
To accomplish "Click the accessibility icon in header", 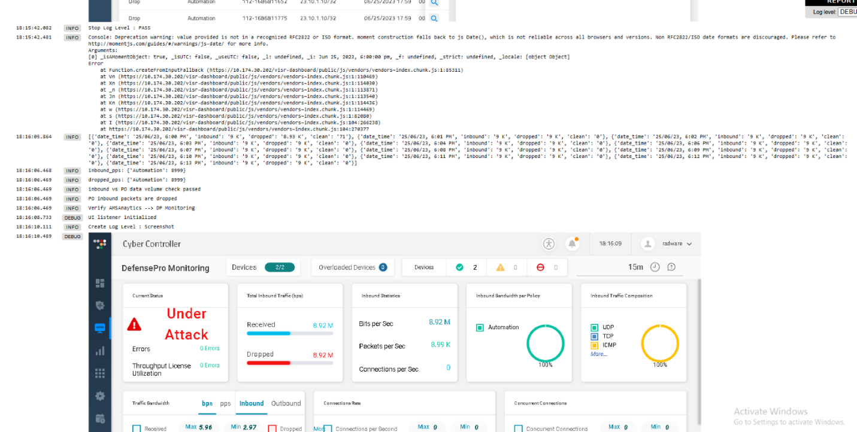I will click(x=549, y=244).
